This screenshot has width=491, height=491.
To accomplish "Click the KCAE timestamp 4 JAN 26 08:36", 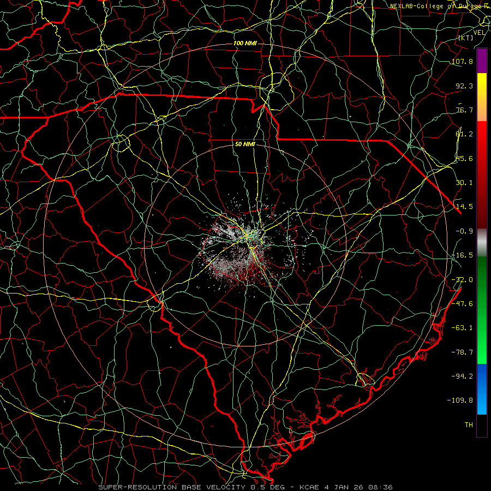I will click(346, 487).
